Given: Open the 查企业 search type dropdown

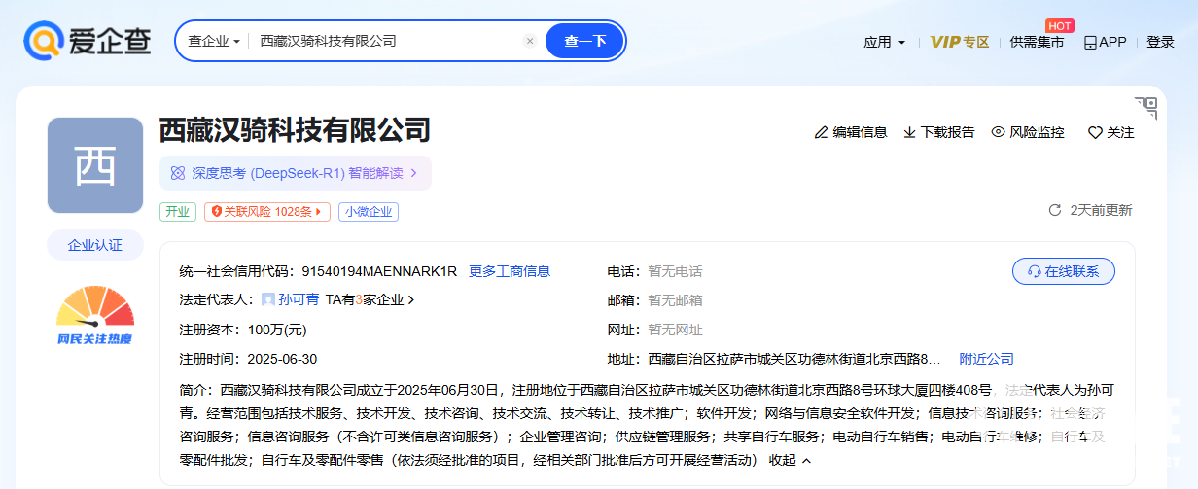Looking at the screenshot, I should pyautogui.click(x=214, y=41).
